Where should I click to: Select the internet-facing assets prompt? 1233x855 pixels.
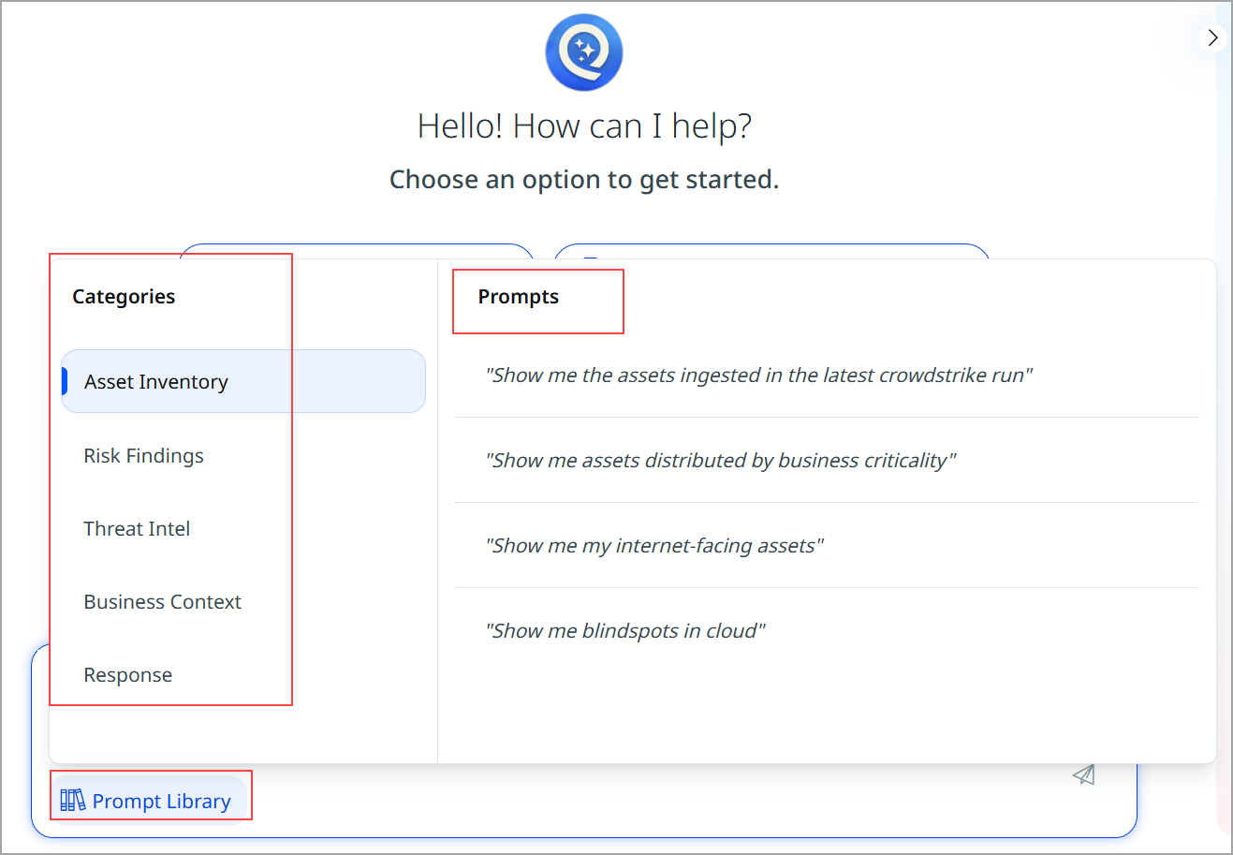point(653,545)
